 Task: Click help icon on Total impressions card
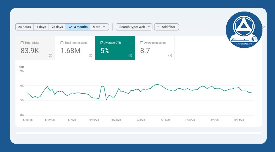coord(90,56)
